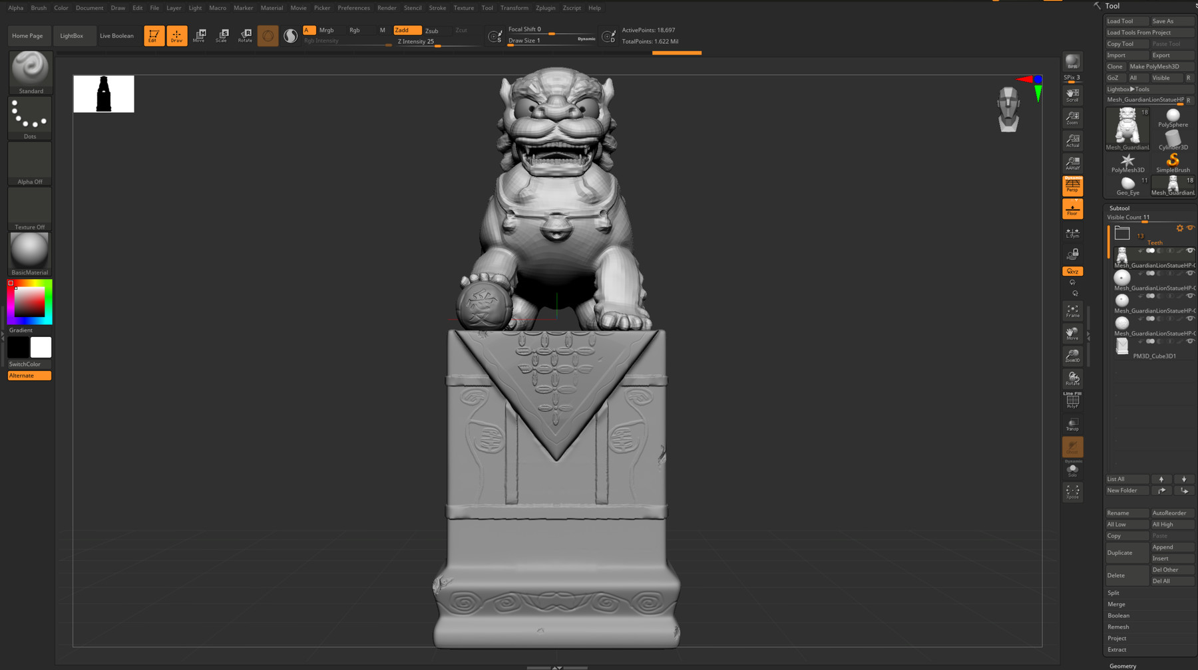Select the Zoom3D icon on the right shelf

[x=1072, y=356]
